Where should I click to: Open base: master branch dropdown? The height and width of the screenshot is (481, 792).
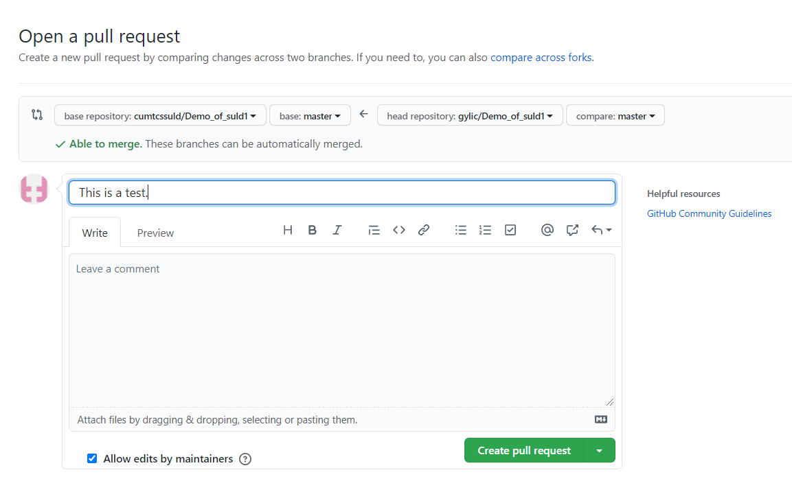pyautogui.click(x=310, y=115)
